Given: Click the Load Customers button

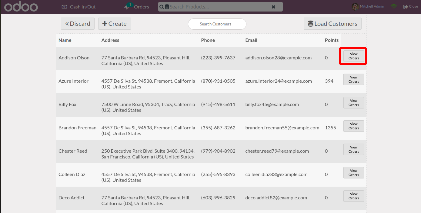Looking at the screenshot, I should [332, 24].
